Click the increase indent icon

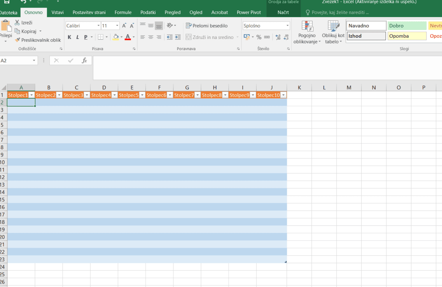(x=178, y=37)
